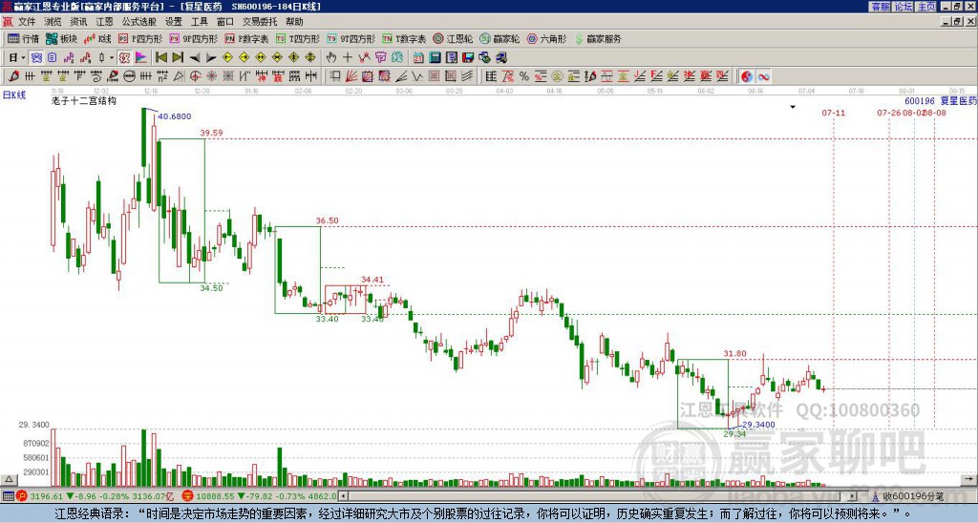Click the small black dropdown triangle above the chart
978x523 pixels.
tap(793, 107)
